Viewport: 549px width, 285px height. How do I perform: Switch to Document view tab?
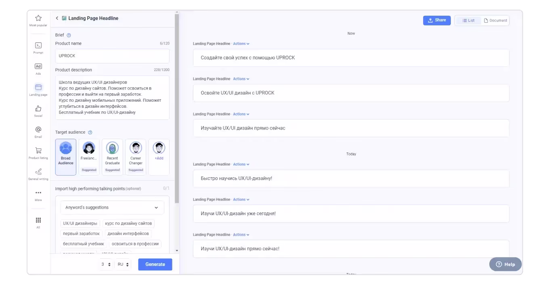click(x=495, y=21)
